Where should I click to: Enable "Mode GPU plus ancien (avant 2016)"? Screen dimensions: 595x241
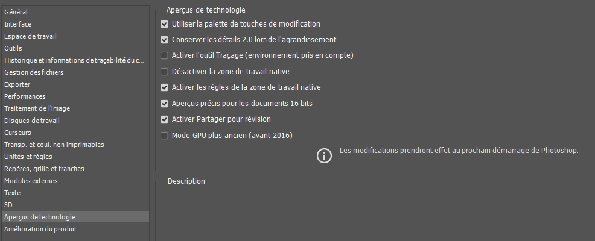(x=165, y=136)
